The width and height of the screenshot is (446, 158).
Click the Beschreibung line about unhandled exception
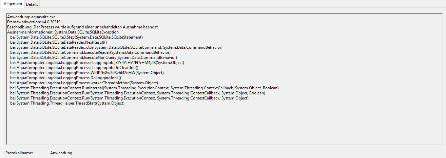tap(83, 27)
